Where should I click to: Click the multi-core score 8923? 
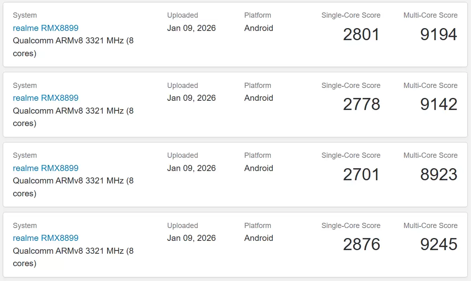pos(439,175)
